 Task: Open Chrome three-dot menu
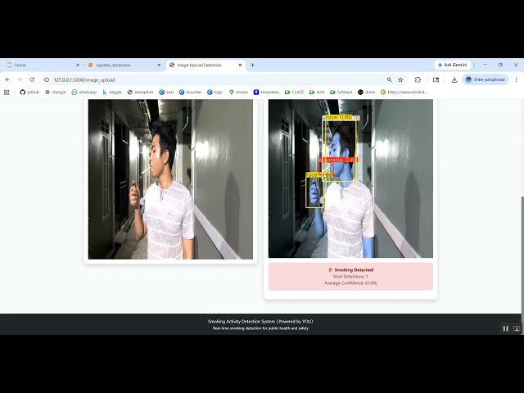517,79
